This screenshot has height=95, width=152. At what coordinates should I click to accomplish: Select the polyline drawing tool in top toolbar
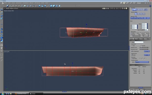(x=10, y=6)
